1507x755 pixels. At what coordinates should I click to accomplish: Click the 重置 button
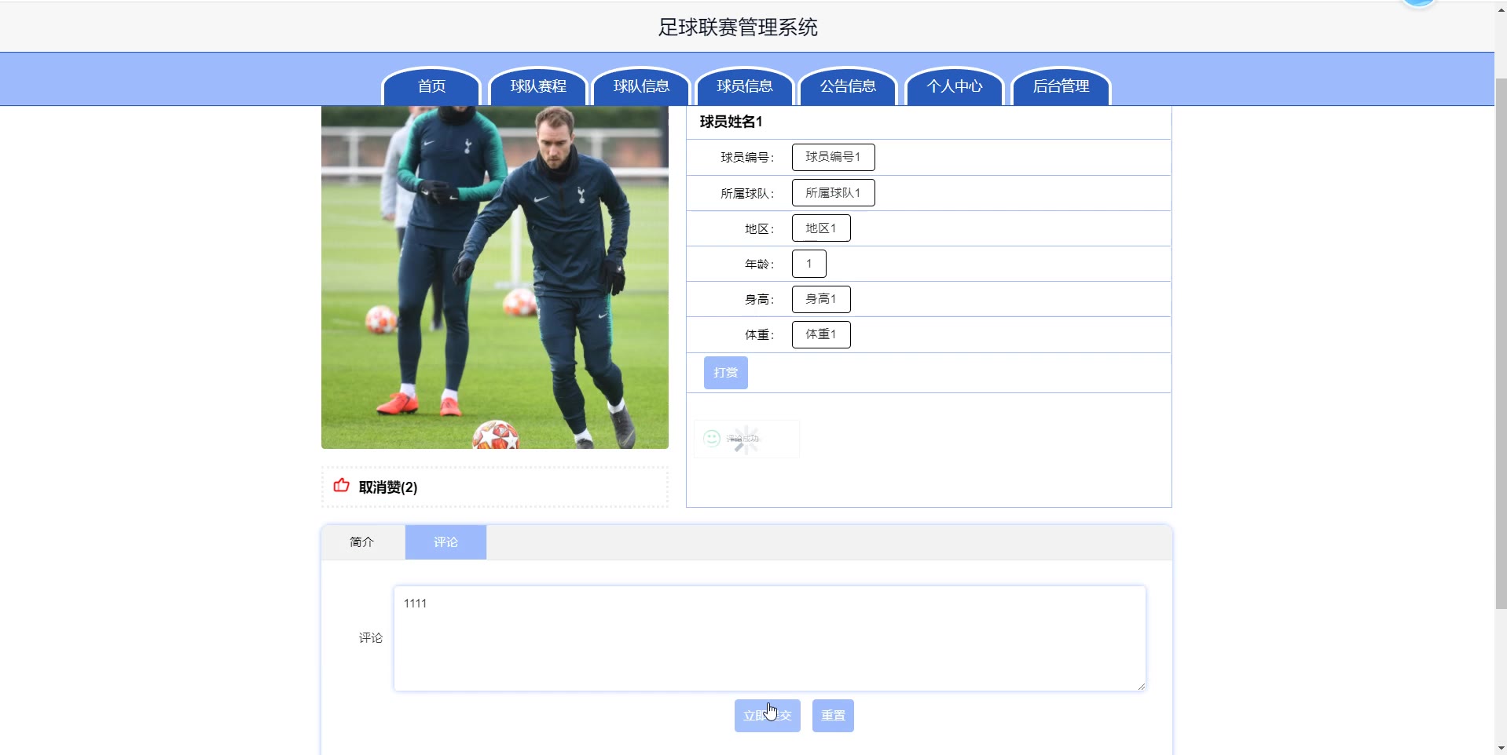(833, 716)
